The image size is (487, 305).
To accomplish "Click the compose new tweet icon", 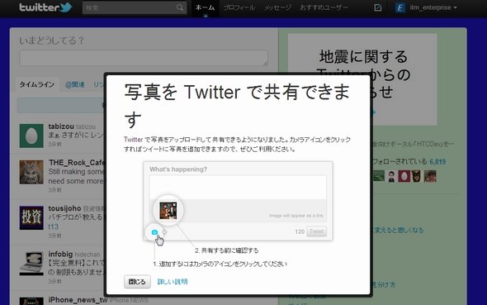I will [378, 7].
